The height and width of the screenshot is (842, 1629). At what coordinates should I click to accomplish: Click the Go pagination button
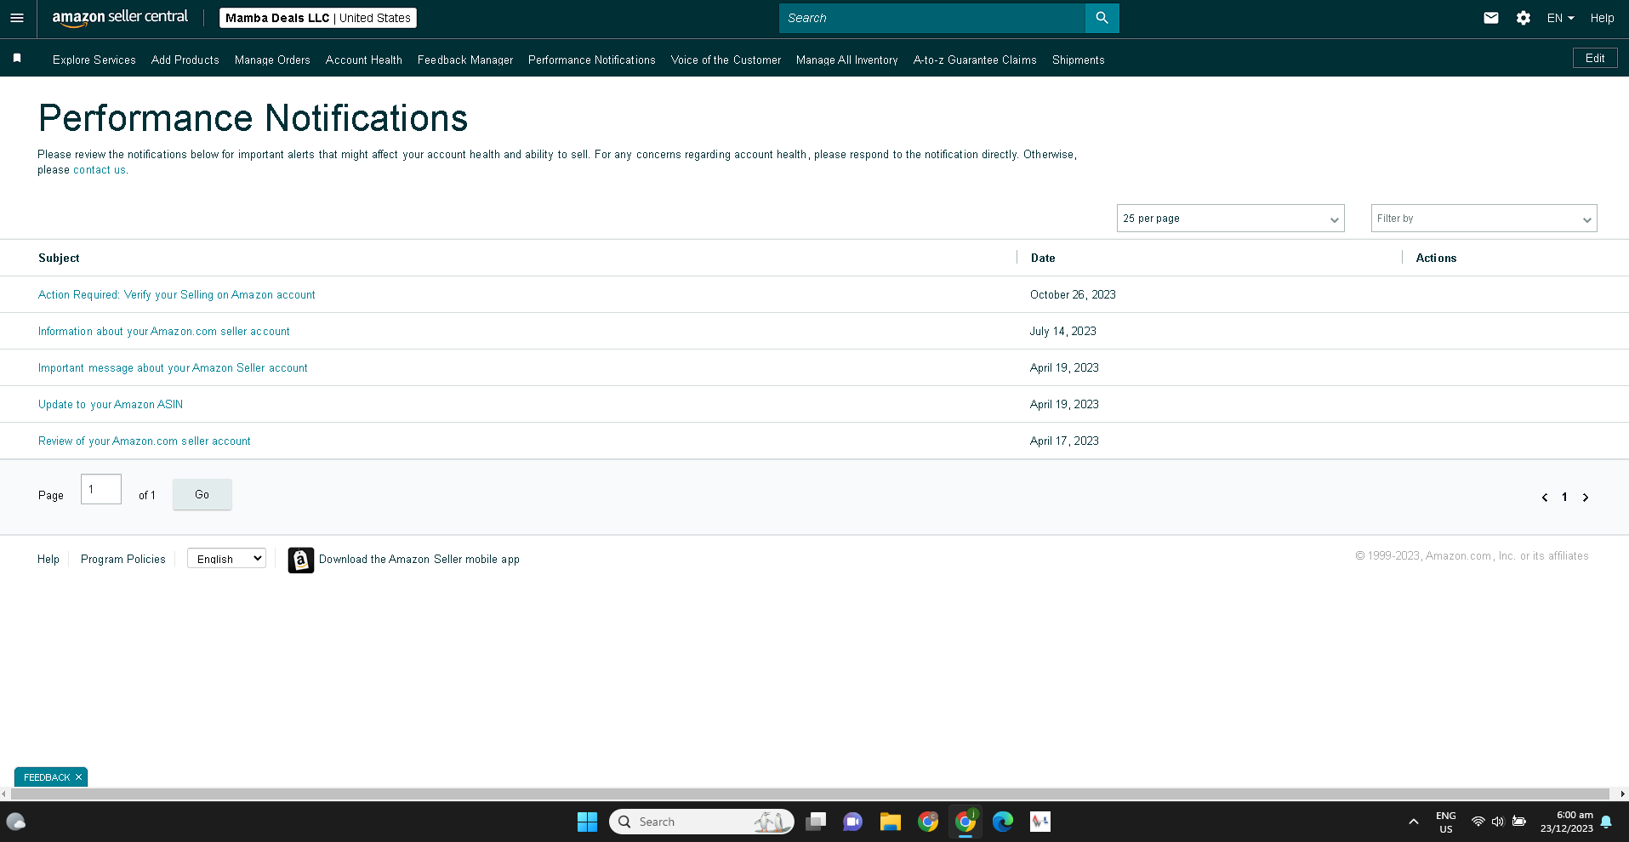tap(202, 494)
